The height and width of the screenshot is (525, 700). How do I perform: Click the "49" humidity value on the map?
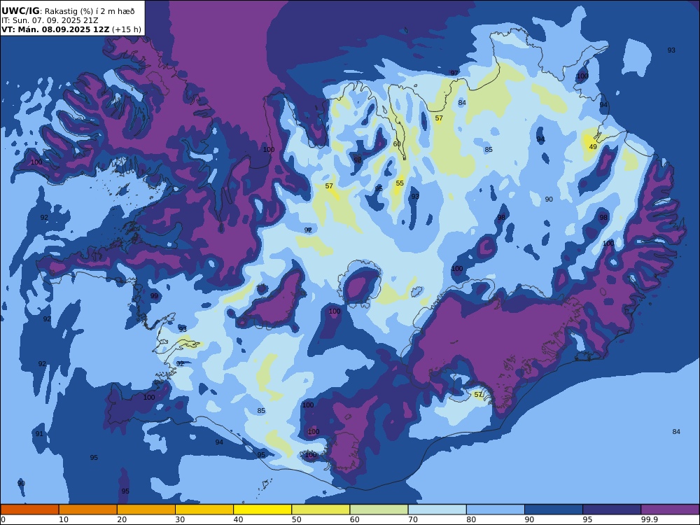pyautogui.click(x=593, y=146)
